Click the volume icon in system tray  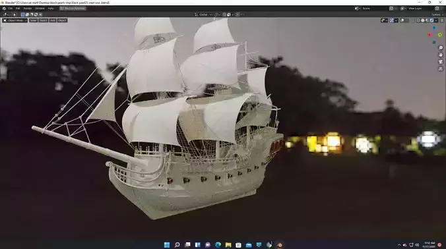[417, 245]
